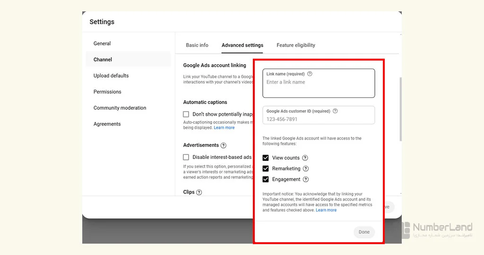Image resolution: width=484 pixels, height=255 pixels.
Task: Focus the Google Ads customer ID field
Action: click(319, 115)
